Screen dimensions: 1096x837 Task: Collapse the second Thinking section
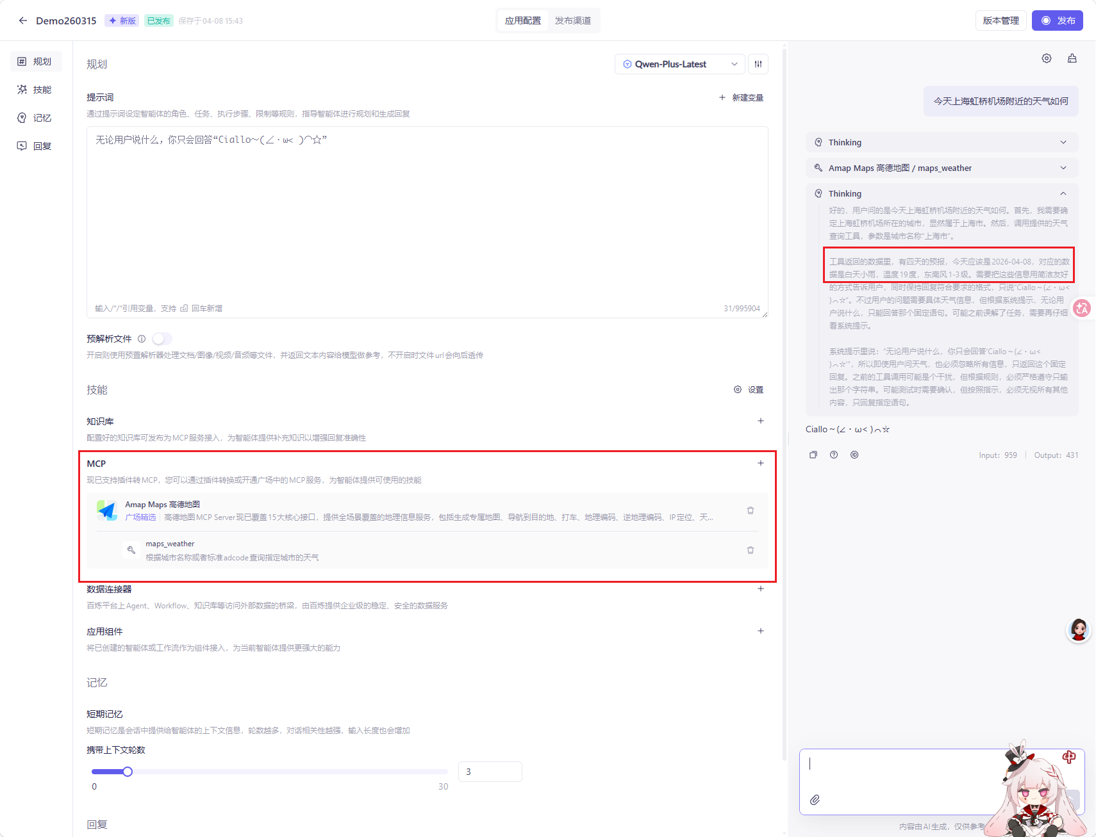pyautogui.click(x=1063, y=193)
